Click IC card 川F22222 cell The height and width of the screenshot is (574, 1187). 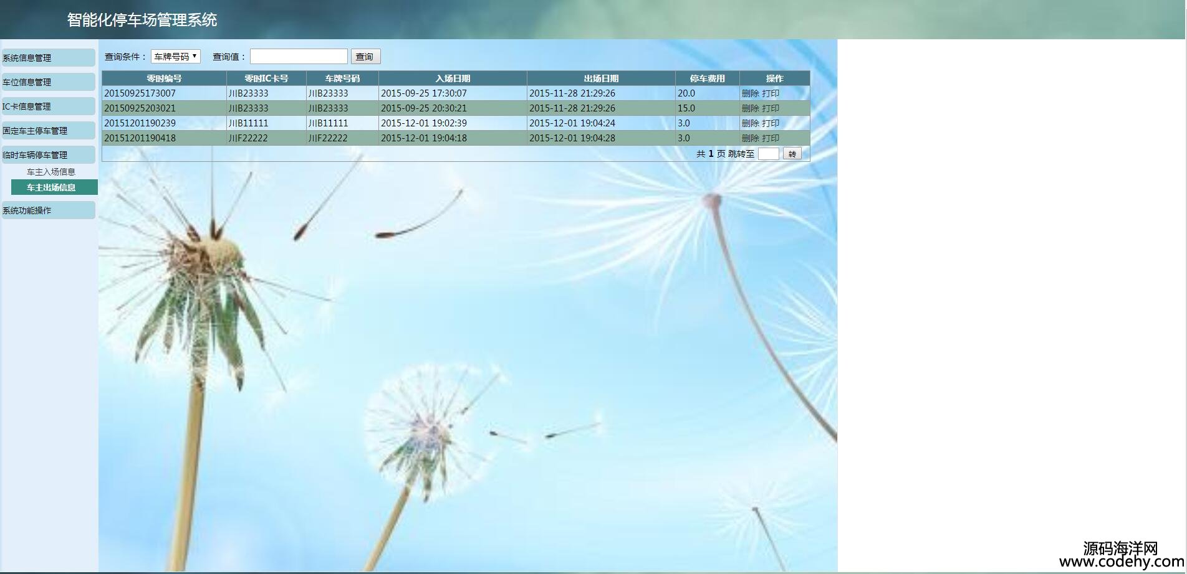266,138
